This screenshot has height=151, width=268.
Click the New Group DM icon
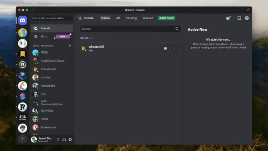tap(228, 18)
